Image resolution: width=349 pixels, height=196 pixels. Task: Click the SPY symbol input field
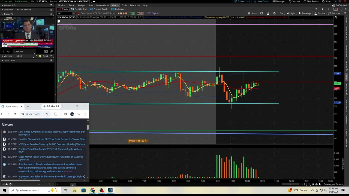(x=64, y=13)
